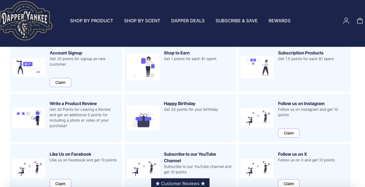This screenshot has height=187, width=365.
Task: Navigate to the Rewards page
Action: [279, 21]
